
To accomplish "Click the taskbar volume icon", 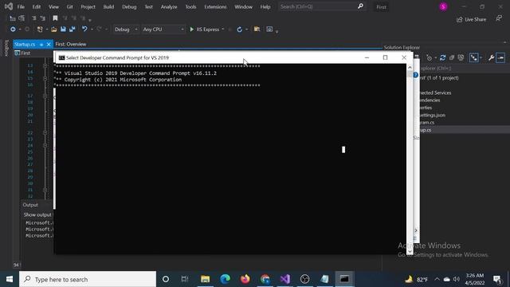I will click(457, 279).
